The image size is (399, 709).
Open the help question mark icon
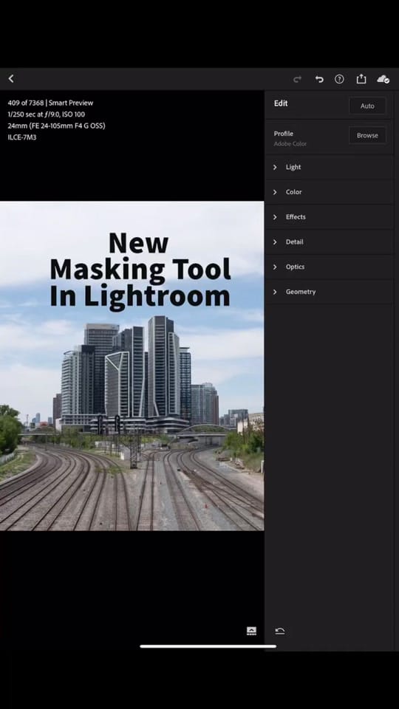pos(339,79)
